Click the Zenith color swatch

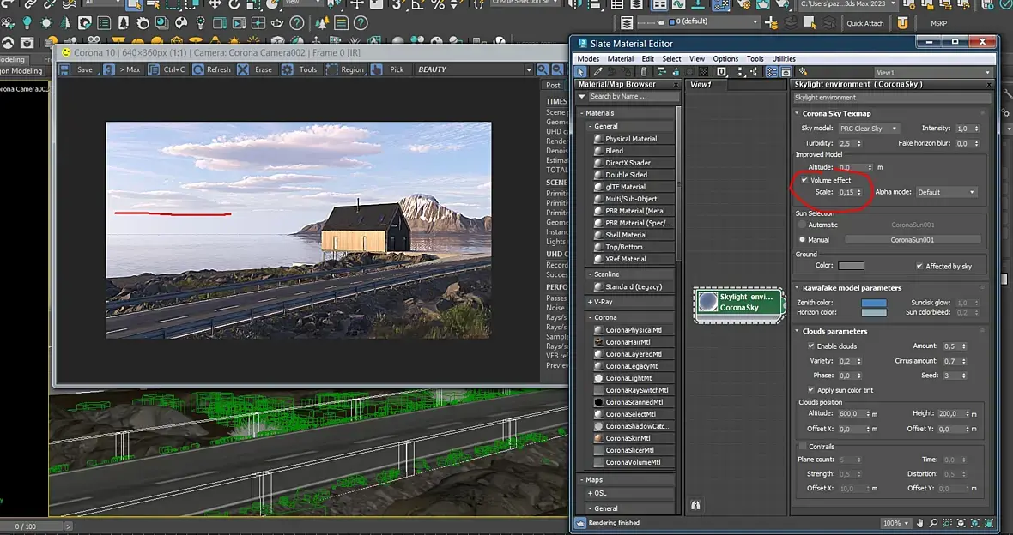(874, 303)
